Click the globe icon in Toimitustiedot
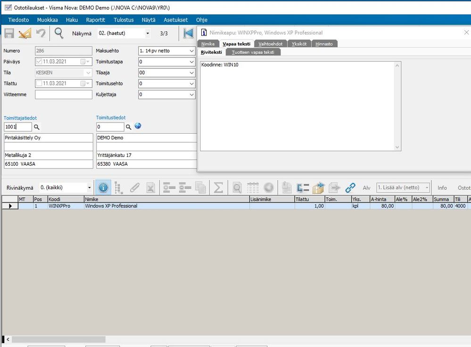This screenshot has height=347, width=471. tap(138, 126)
